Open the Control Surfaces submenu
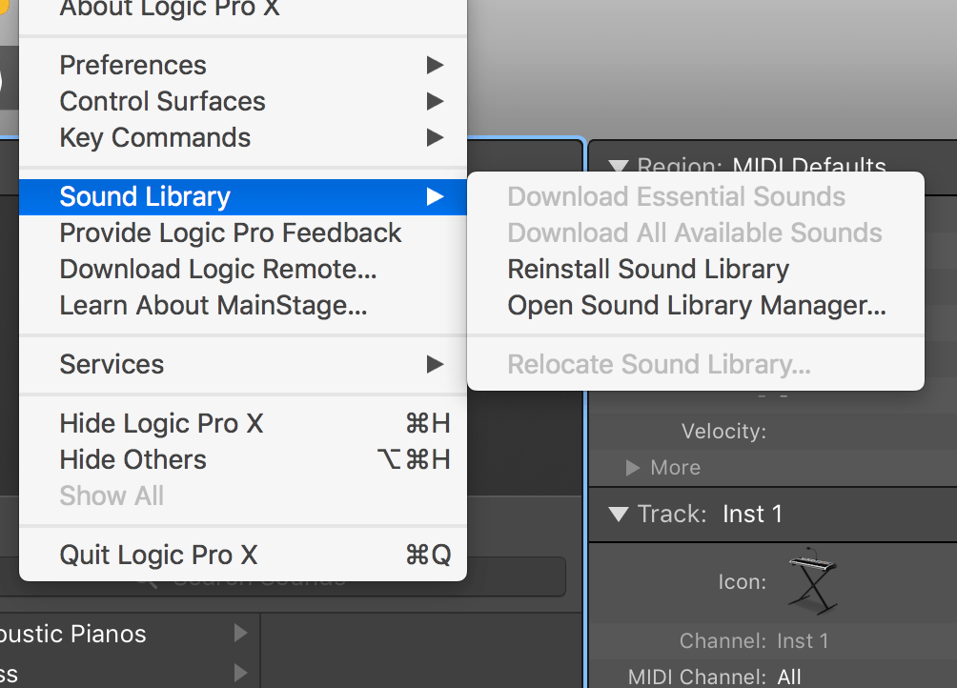957x688 pixels. (x=162, y=101)
